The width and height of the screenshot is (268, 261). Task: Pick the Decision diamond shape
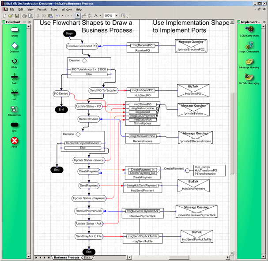15,46
